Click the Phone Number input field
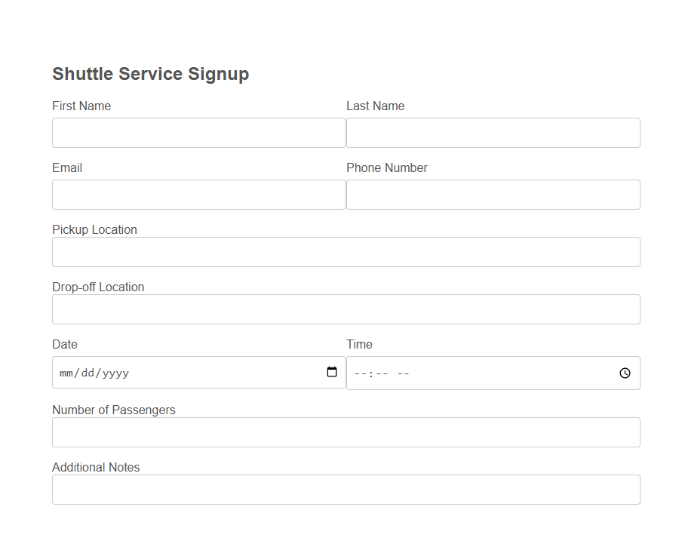679x553 pixels. [493, 194]
